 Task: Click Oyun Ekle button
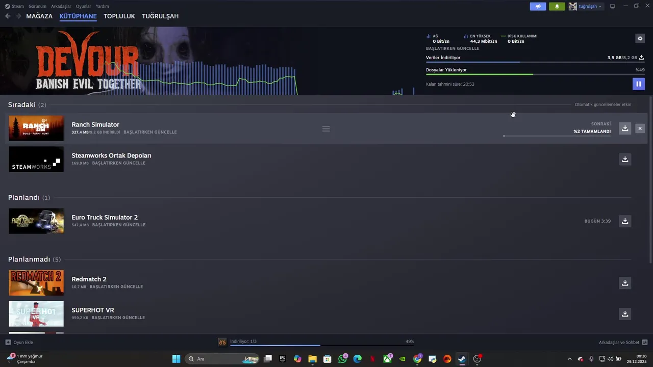(19, 342)
